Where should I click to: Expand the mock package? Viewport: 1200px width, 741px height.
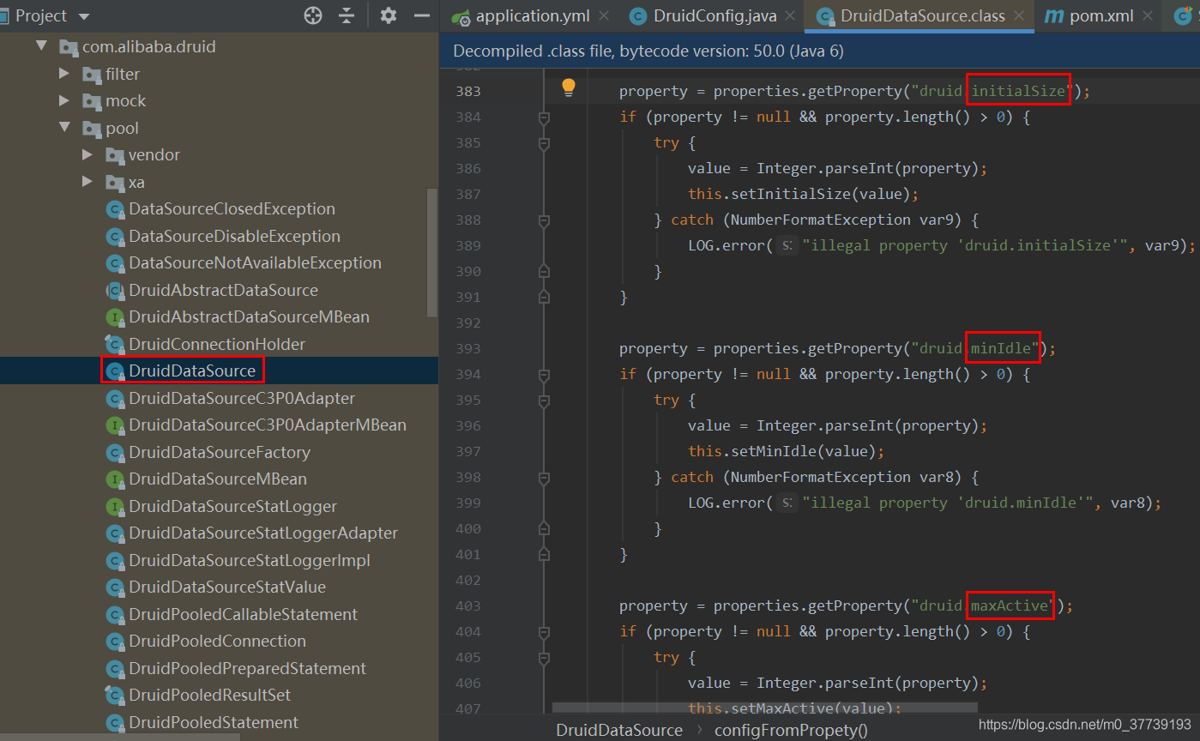[x=64, y=100]
